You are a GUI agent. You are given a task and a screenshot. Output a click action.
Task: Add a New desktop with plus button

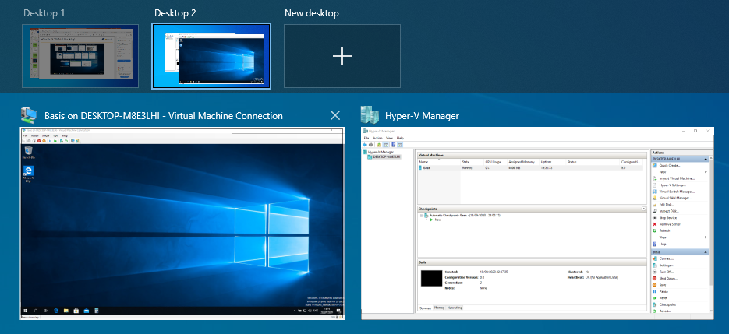tap(342, 56)
